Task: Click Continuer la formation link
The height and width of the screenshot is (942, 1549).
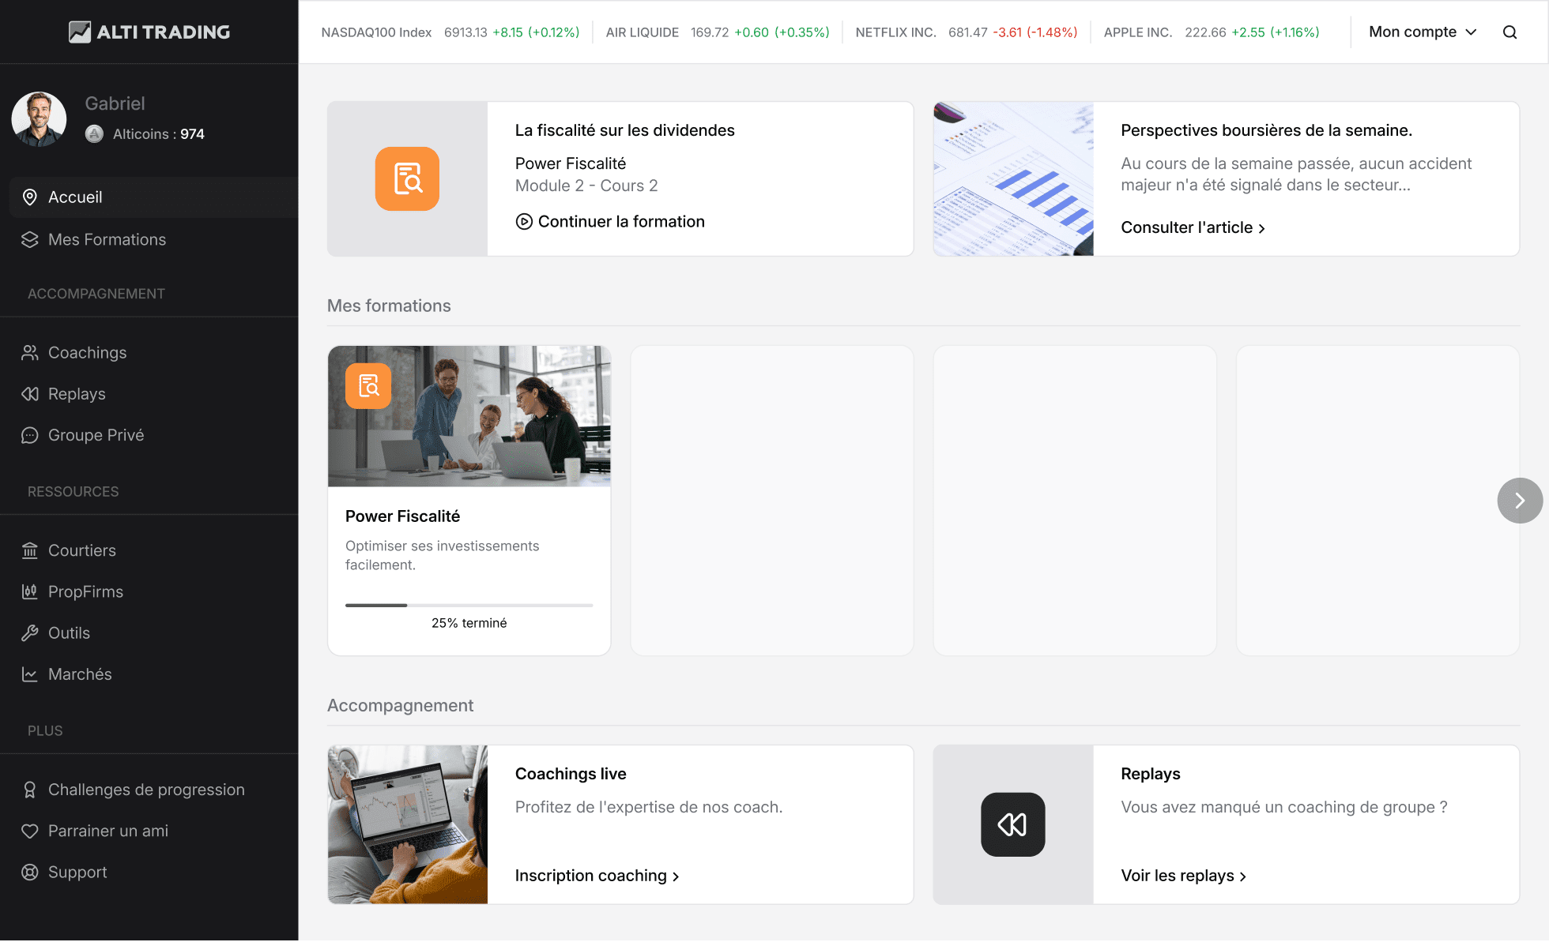Action: 610,222
